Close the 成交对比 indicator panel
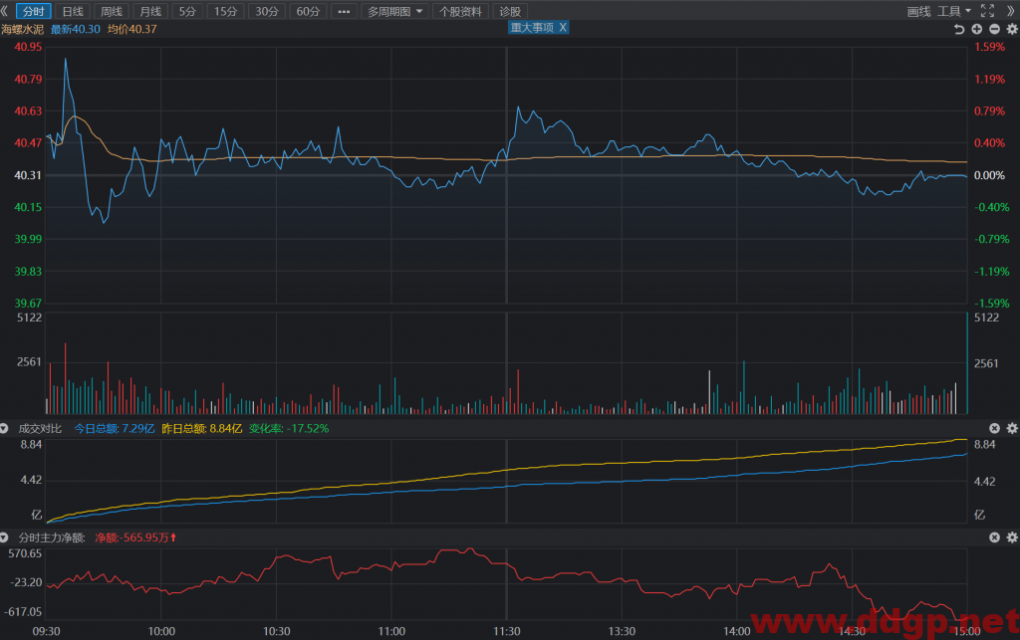The image size is (1020, 640). pyautogui.click(x=995, y=428)
